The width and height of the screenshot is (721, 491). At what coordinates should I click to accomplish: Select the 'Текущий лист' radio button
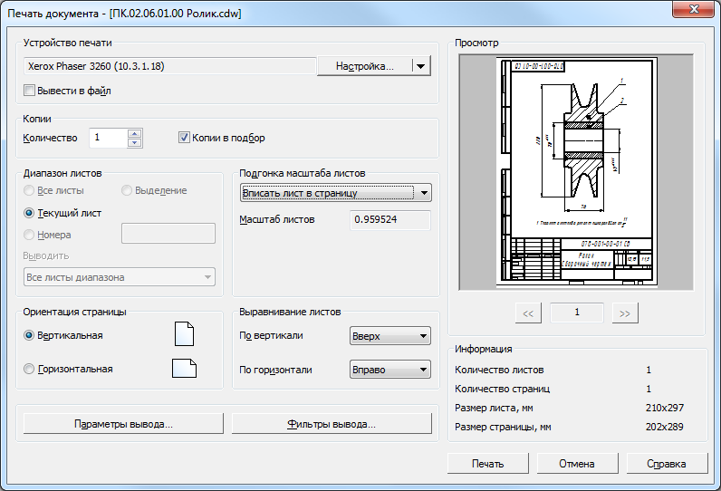(x=30, y=213)
